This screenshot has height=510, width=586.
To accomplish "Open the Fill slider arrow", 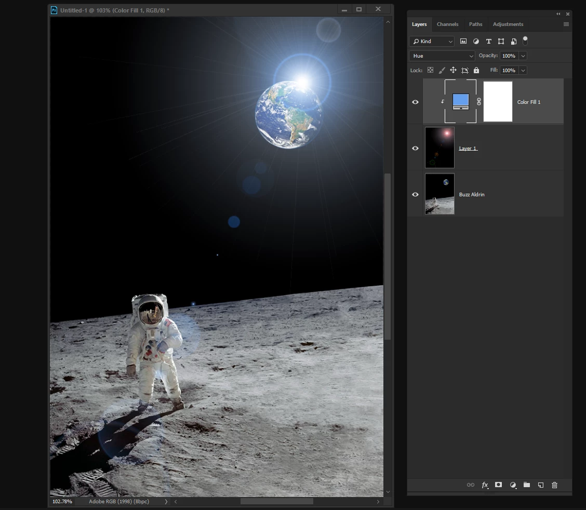I will pos(523,70).
